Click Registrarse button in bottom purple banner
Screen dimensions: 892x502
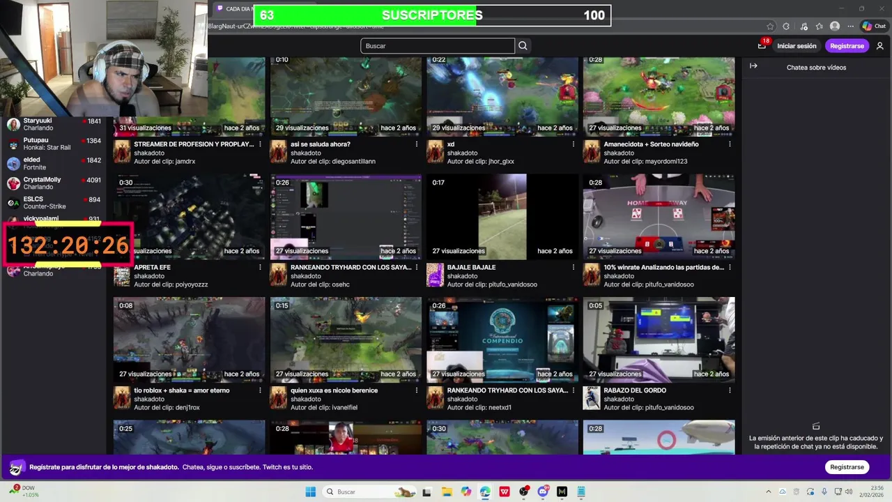coord(847,467)
